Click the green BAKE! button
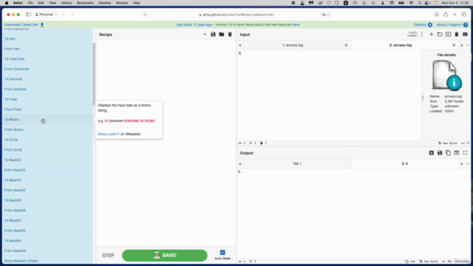 165,256
